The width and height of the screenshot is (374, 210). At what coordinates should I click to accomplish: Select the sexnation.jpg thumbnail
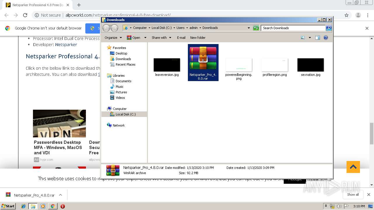pyautogui.click(x=311, y=65)
